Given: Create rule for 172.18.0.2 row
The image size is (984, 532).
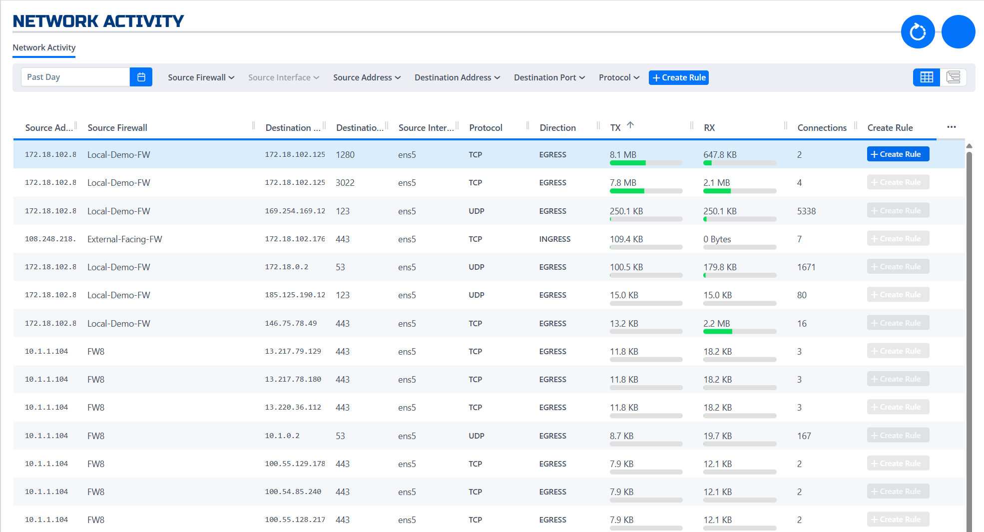Looking at the screenshot, I should point(898,266).
